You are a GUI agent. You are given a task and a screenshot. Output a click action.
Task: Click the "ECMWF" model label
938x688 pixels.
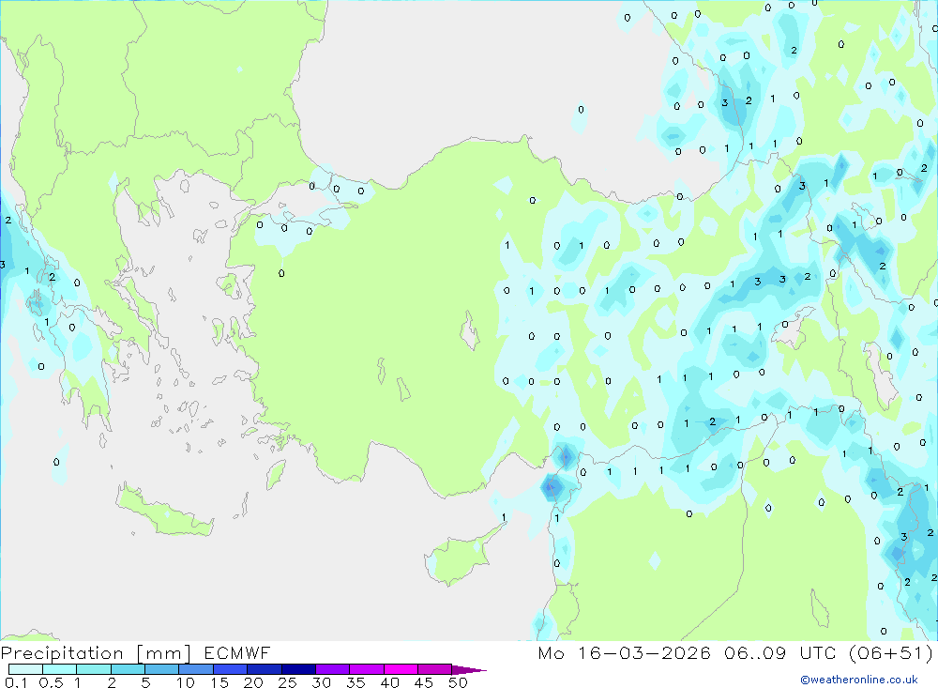tap(237, 652)
